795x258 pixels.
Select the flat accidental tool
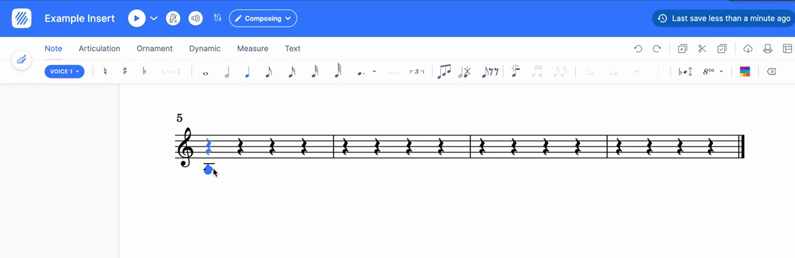145,71
